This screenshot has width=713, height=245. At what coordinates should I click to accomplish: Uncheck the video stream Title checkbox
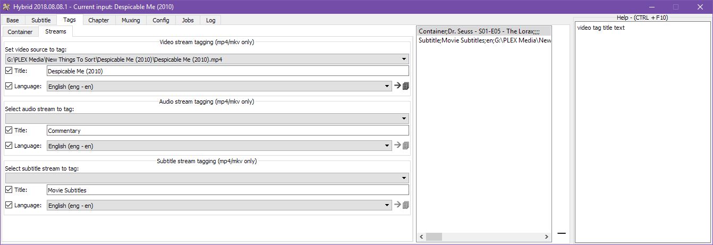pyautogui.click(x=9, y=71)
